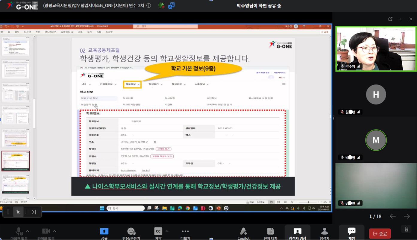Select the highlighted current slide thumbnail
The width and height of the screenshot is (417, 240).
click(x=16, y=161)
